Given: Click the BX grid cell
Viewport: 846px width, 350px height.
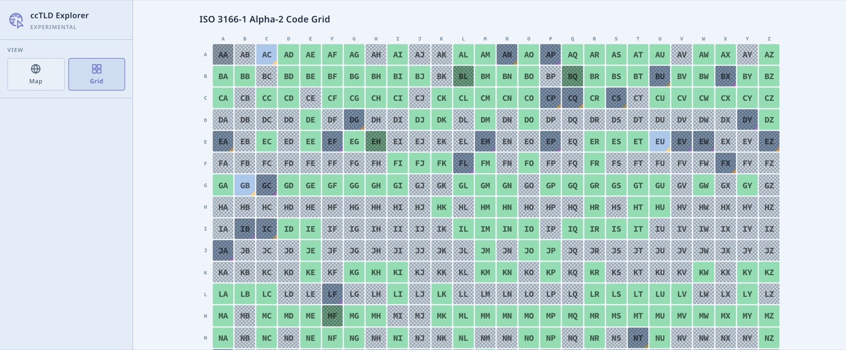Looking at the screenshot, I should [x=725, y=76].
